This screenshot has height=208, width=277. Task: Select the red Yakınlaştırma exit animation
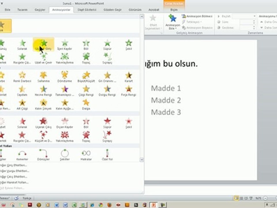coord(65,137)
